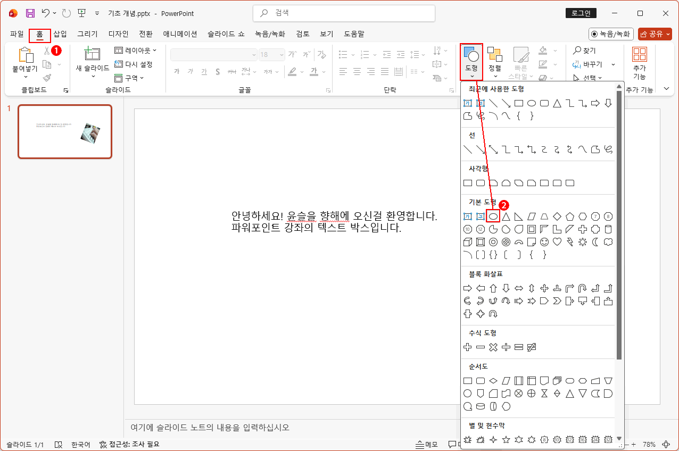Select the oval shape in 기본 도형
Viewport: 679px width, 451px height.
(x=493, y=216)
